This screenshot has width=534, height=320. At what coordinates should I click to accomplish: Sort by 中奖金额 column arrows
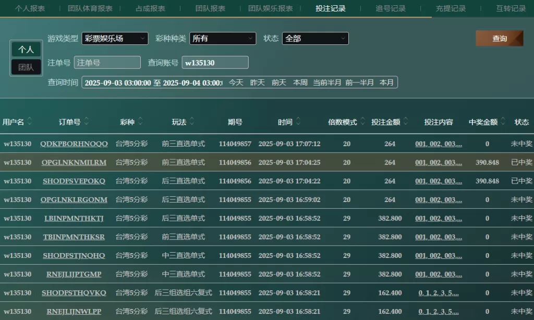[x=503, y=121]
